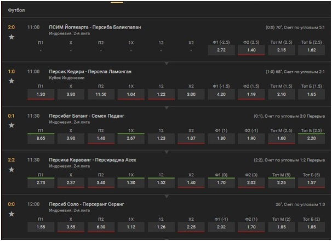Mark Персибат Батанг match as favorite

click(12, 125)
